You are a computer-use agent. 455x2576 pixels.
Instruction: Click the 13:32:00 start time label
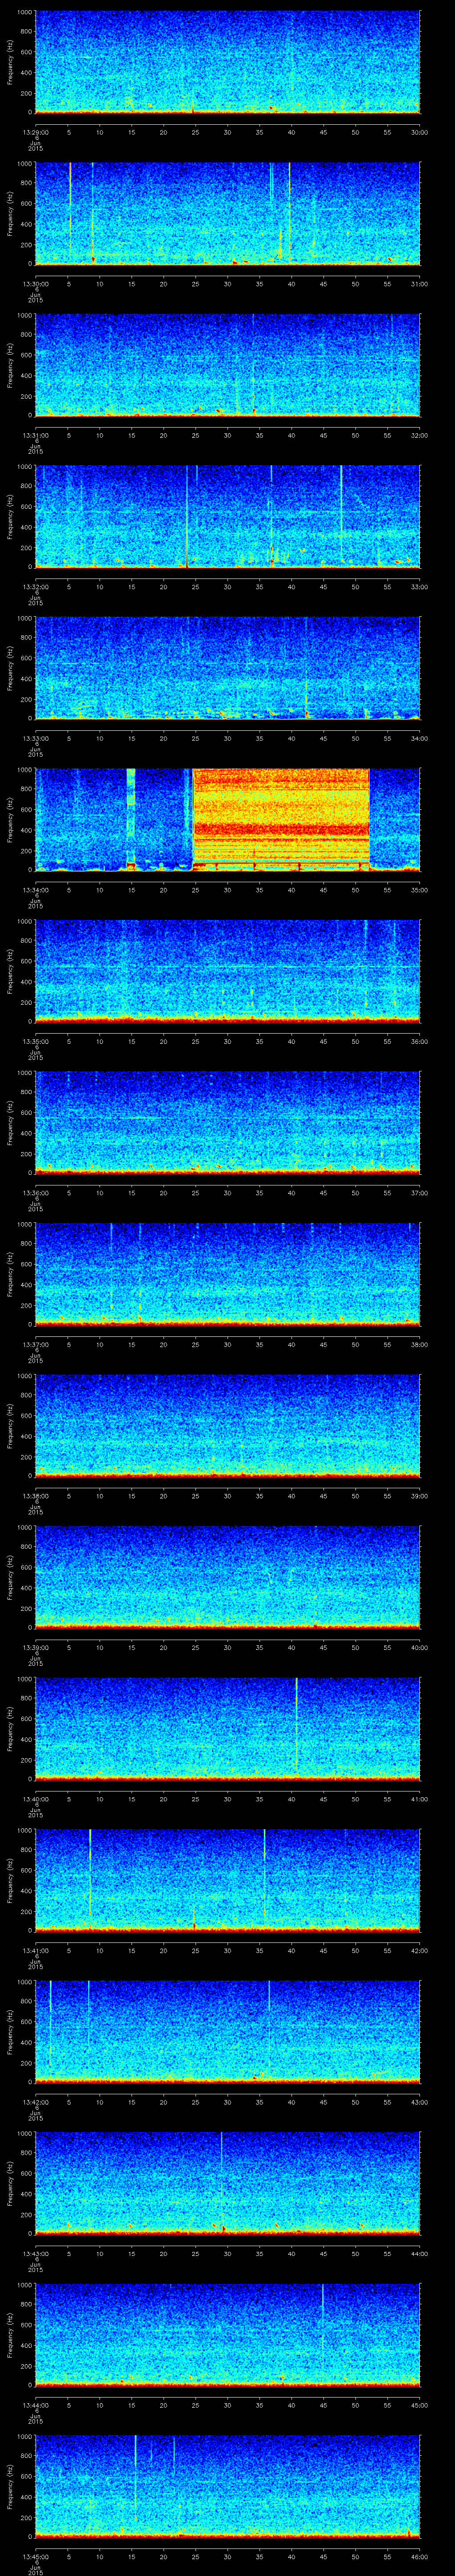35,587
